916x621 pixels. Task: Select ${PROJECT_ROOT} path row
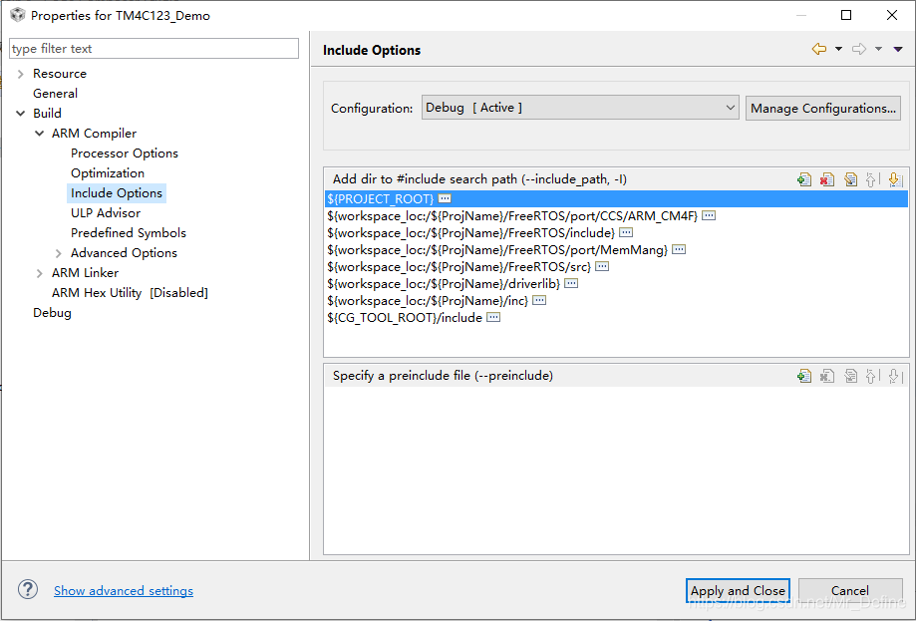tap(616, 198)
